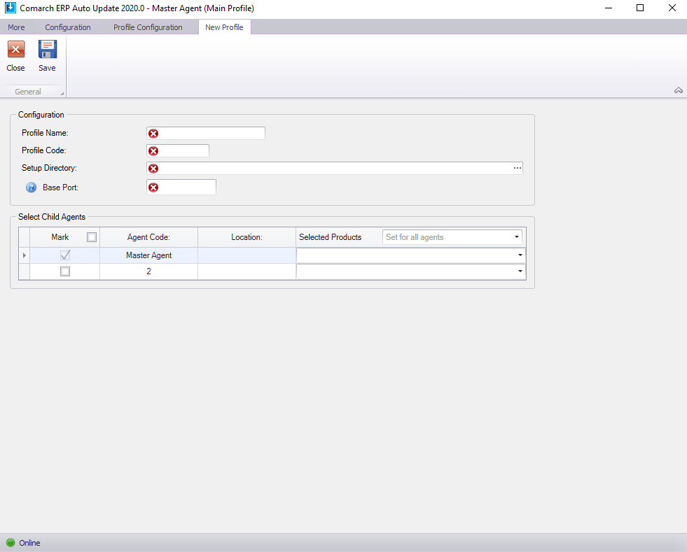This screenshot has width=687, height=552.
Task: Minimize the Auto Update window
Action: [x=608, y=8]
